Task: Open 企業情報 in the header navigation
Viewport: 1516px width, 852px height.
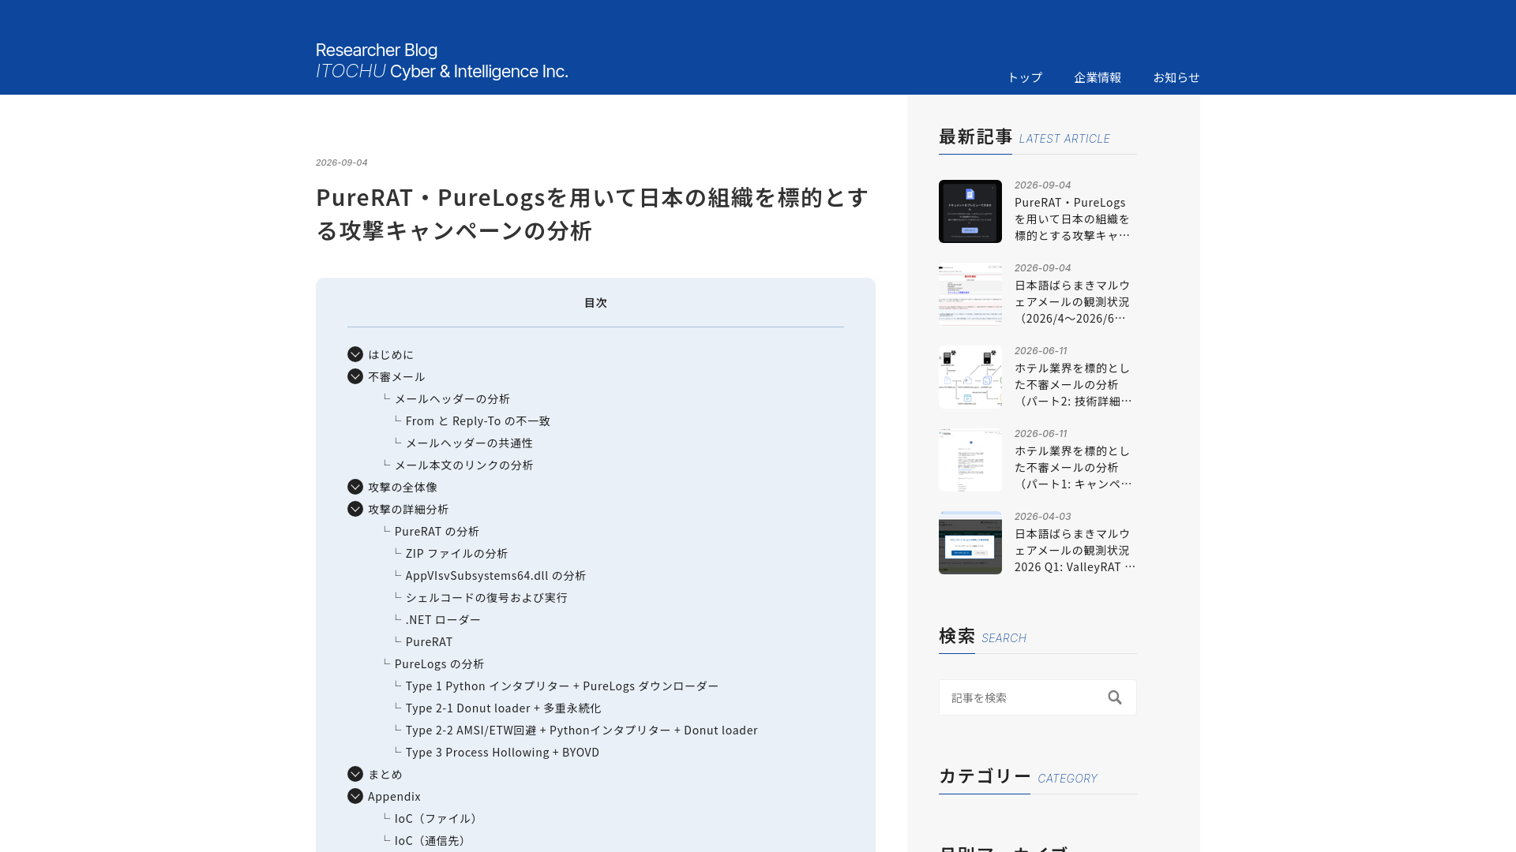Action: click(1098, 77)
